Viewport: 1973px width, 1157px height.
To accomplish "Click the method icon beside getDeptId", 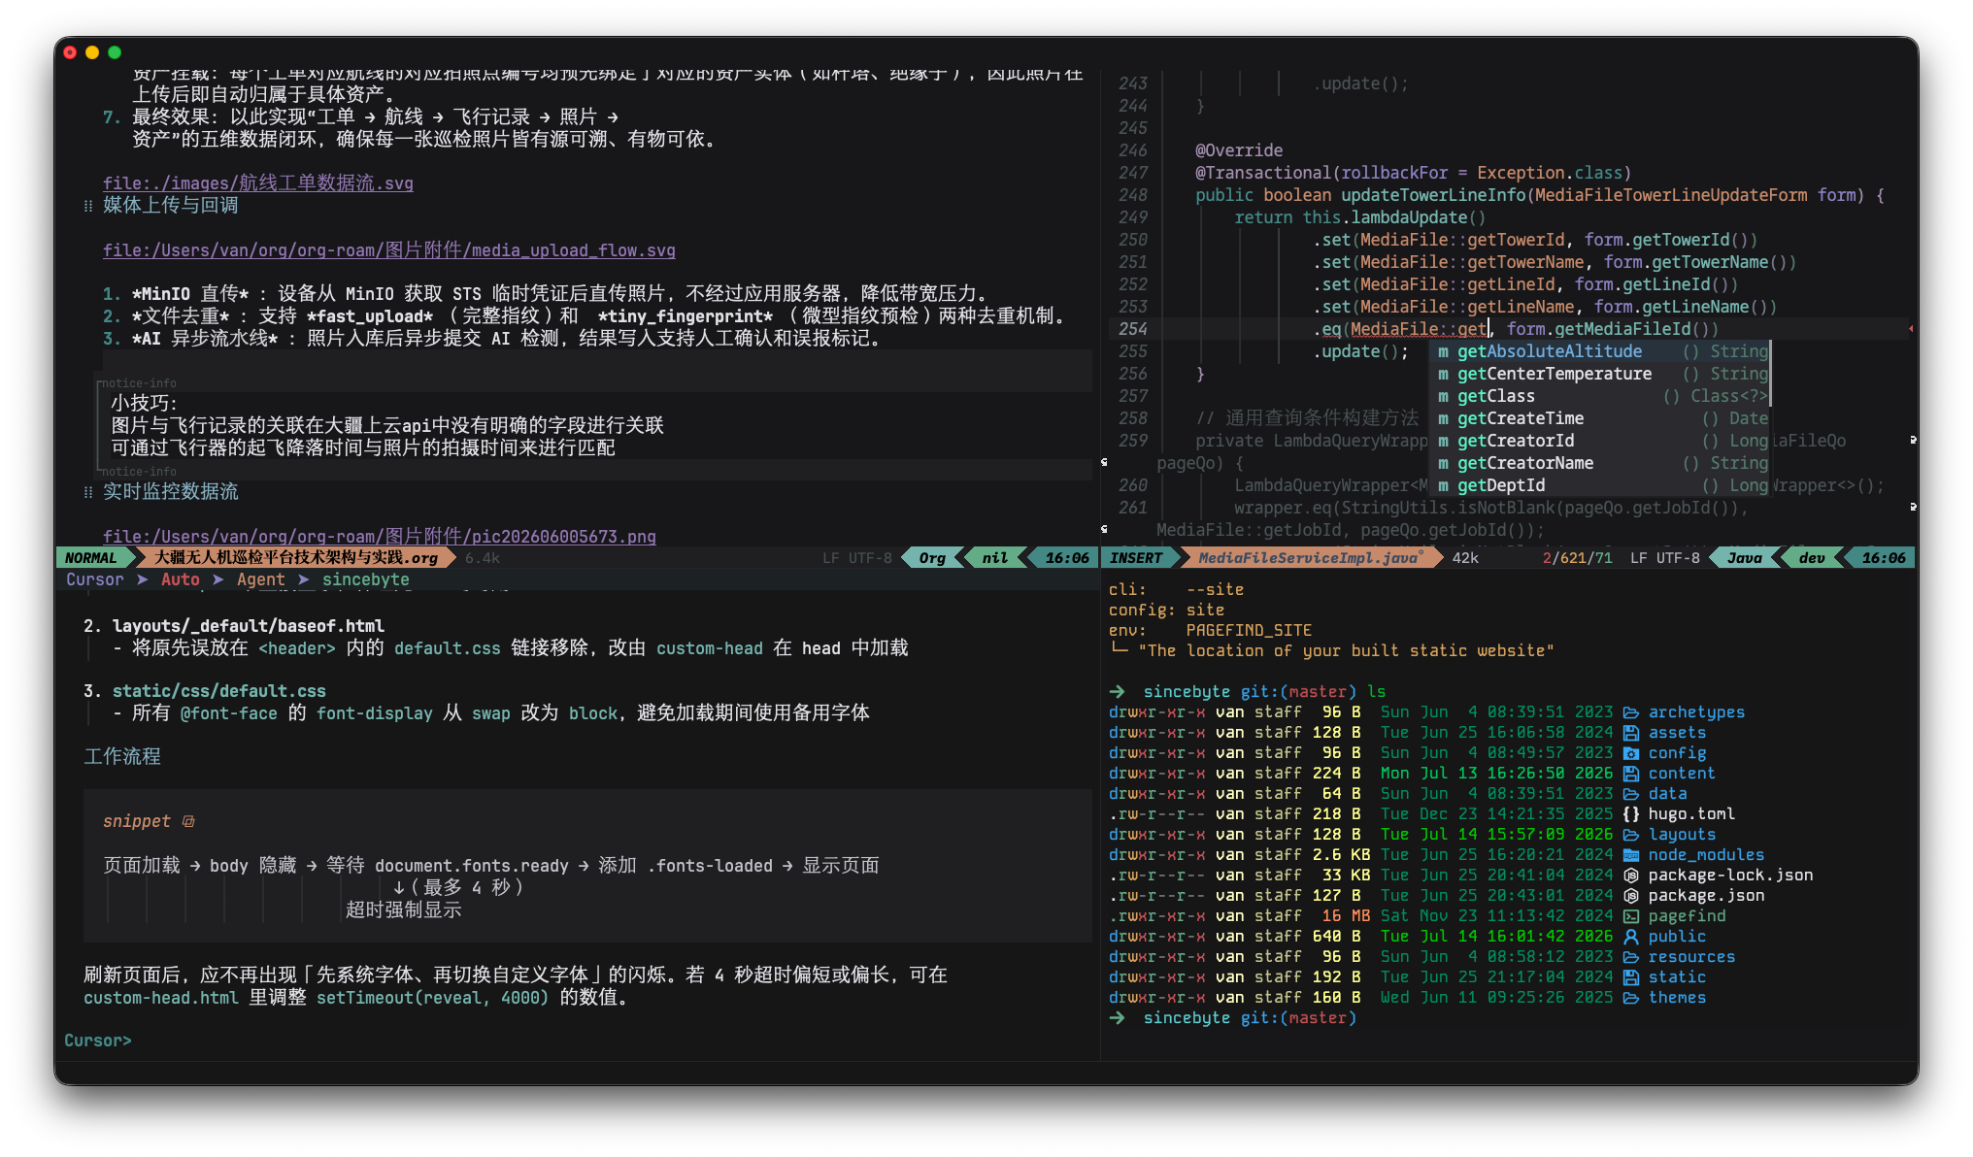I will 1444,485.
